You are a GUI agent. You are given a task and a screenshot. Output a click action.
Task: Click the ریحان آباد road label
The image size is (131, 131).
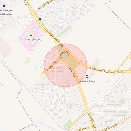tap(46, 5)
